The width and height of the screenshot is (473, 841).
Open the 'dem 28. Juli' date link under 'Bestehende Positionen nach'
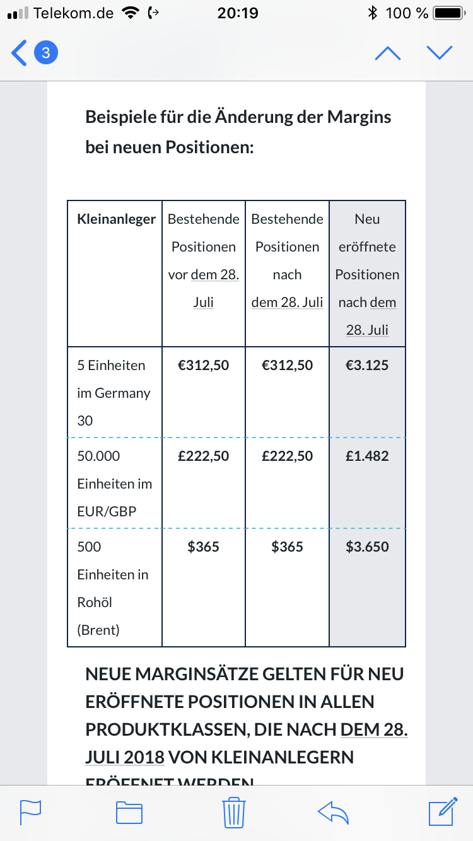[x=287, y=302]
